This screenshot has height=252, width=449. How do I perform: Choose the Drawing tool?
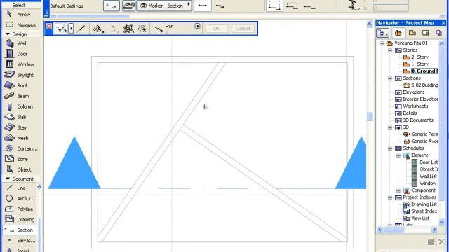20,219
